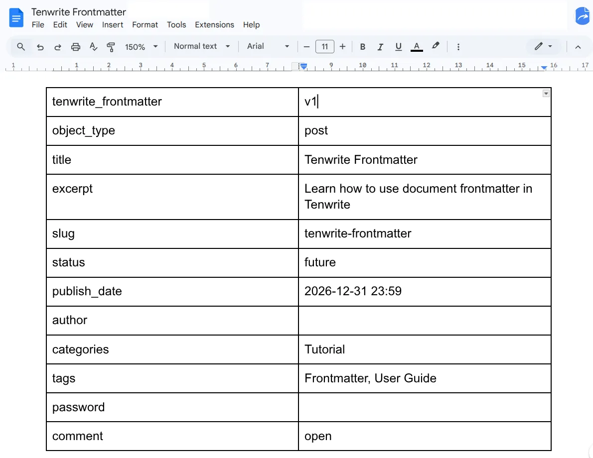Screen dimensions: 593x458
Task: Click the Google Docs home icon
Action: point(16,17)
